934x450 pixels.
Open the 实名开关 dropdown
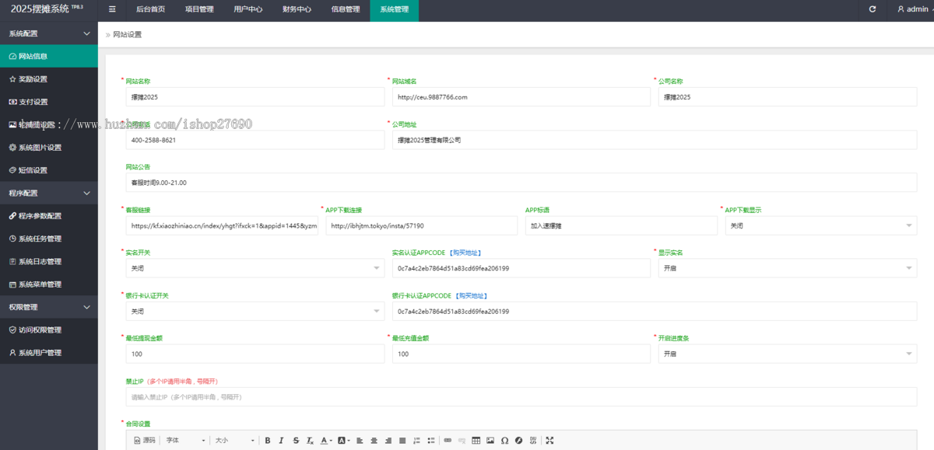(x=255, y=268)
